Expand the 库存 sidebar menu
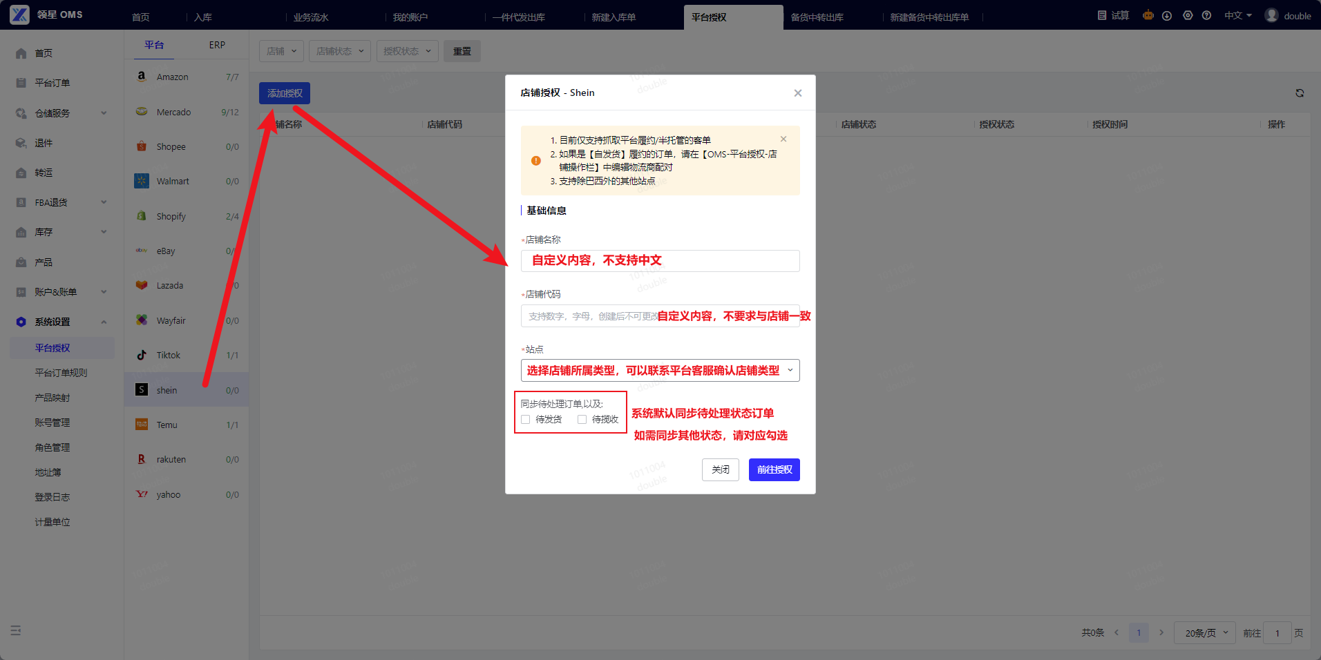The image size is (1321, 660). click(62, 232)
